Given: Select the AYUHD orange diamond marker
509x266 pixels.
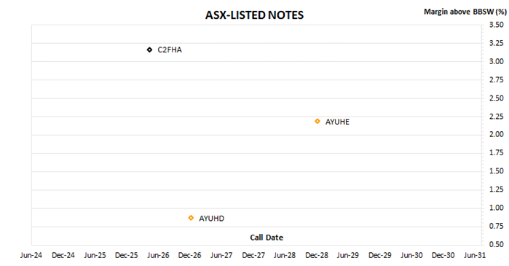Looking at the screenshot, I should pyautogui.click(x=191, y=218).
